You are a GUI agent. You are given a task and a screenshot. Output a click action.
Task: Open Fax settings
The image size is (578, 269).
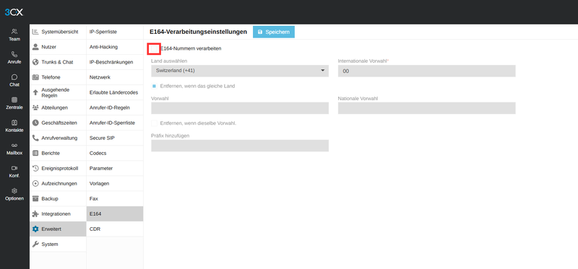pyautogui.click(x=115, y=199)
